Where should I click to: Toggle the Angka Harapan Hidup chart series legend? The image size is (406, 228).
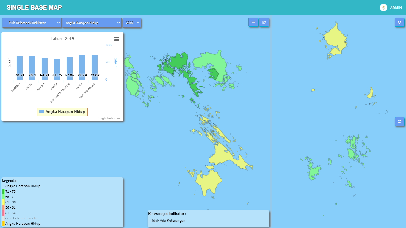click(62, 112)
